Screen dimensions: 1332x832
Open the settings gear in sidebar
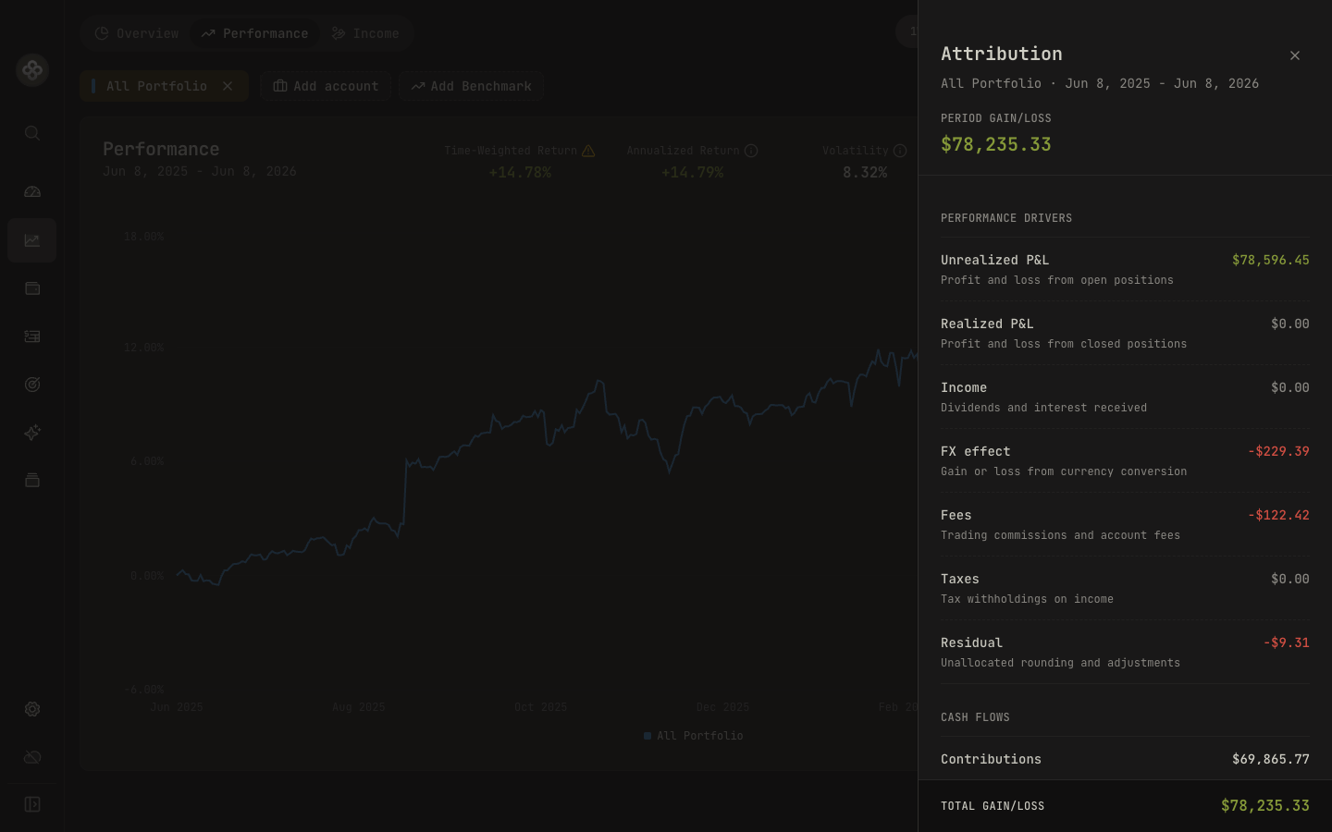pos(32,709)
